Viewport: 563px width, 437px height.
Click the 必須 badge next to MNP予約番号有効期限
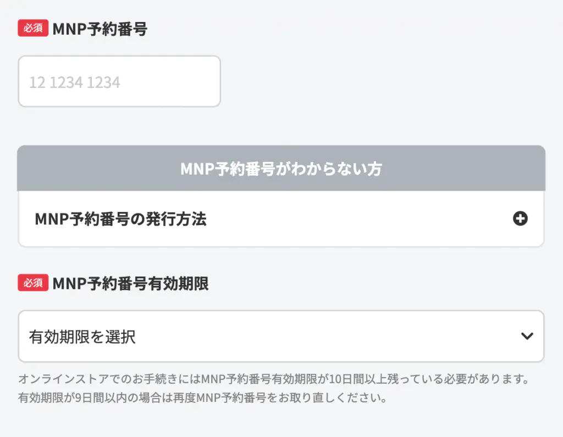(x=33, y=283)
